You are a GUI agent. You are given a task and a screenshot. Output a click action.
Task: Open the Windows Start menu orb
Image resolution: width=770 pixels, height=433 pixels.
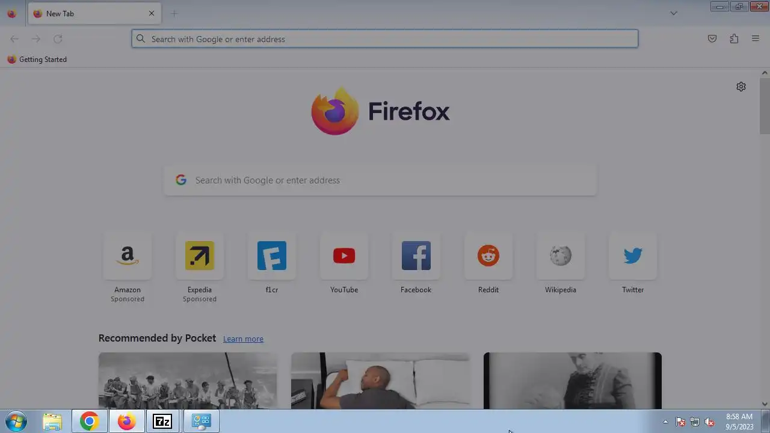16,422
